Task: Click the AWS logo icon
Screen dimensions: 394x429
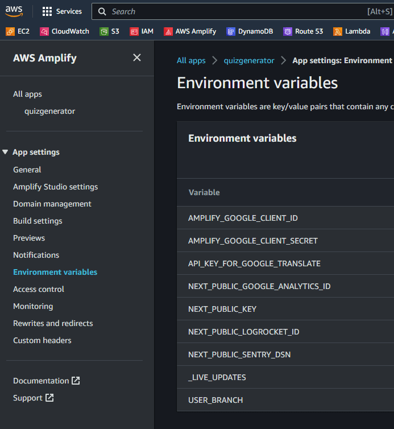Action: [16, 11]
